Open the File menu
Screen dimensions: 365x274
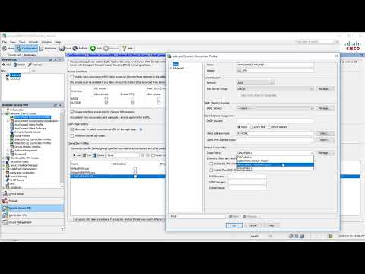(x=5, y=42)
